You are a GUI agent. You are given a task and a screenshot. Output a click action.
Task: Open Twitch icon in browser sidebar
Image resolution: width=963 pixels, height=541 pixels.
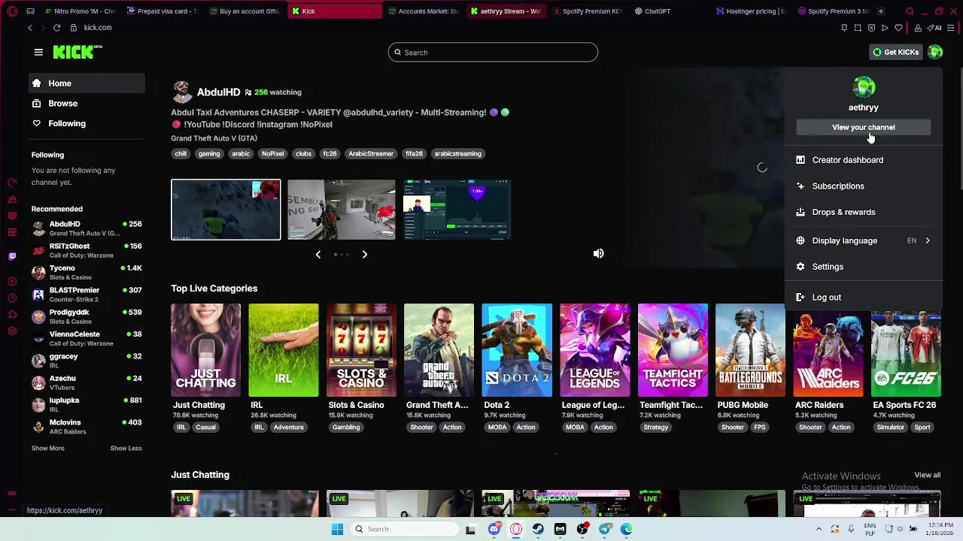[x=12, y=257]
